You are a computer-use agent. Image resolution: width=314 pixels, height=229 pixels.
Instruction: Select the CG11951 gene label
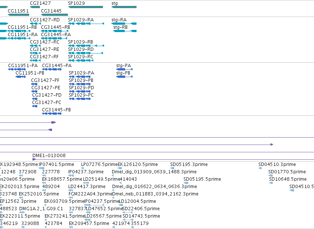(x=18, y=11)
